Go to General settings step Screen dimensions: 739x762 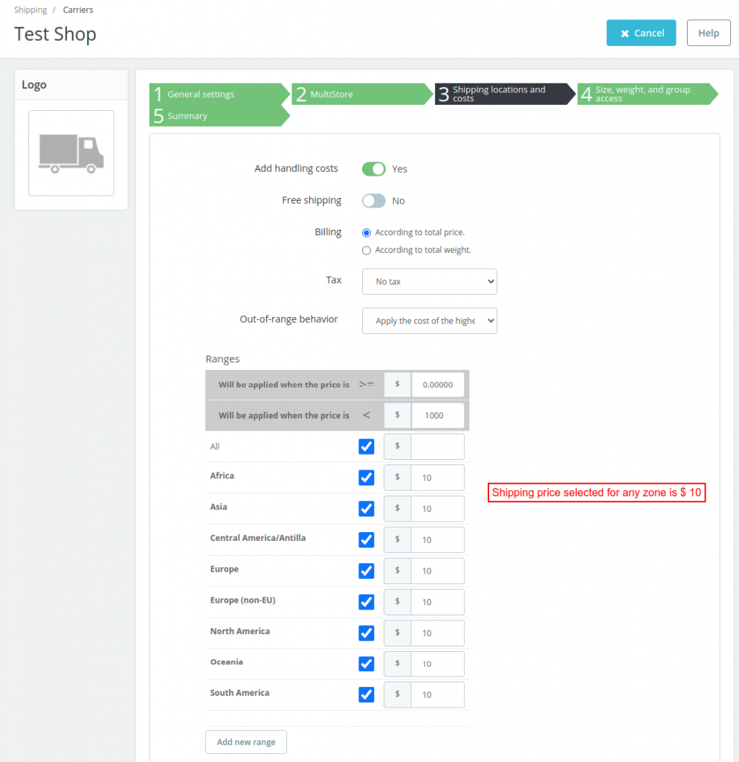coord(201,95)
